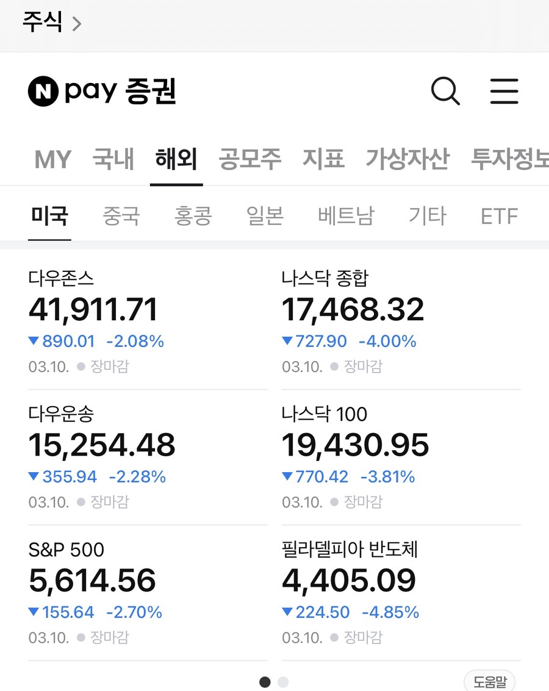Switch to the ETF tab
Image resolution: width=549 pixels, height=691 pixels.
pos(499,215)
